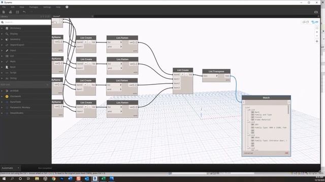Click the lists input chevron on List.Transpose
The width and height of the screenshot is (325, 182).
(x=217, y=76)
